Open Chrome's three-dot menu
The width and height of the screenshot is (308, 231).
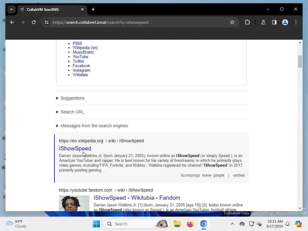296,22
